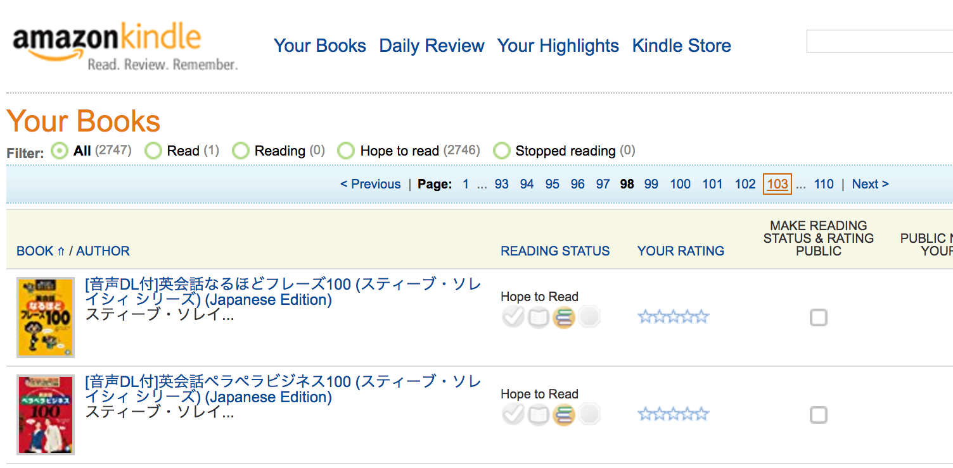Enable reading status public for first book

[x=818, y=317]
